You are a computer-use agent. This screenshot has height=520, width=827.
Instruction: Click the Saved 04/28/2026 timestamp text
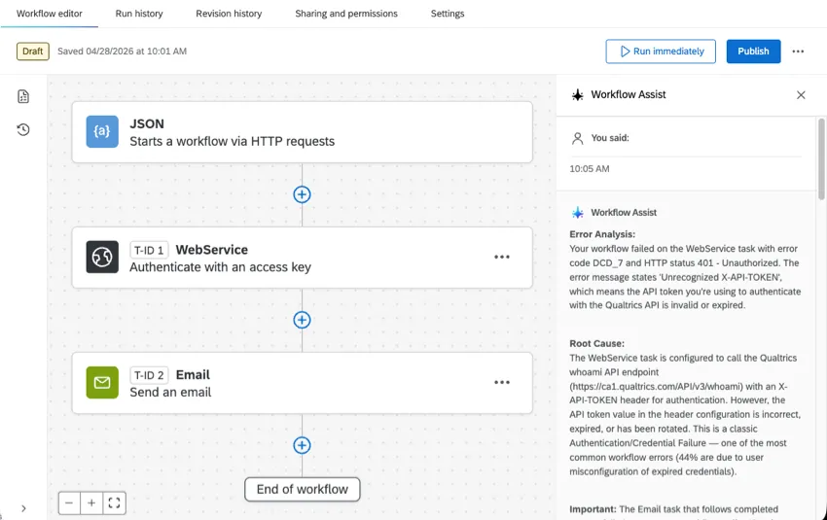coord(122,52)
